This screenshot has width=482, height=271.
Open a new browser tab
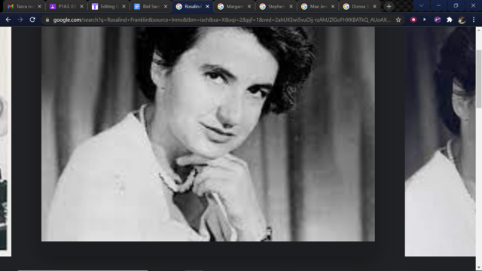pyautogui.click(x=389, y=7)
